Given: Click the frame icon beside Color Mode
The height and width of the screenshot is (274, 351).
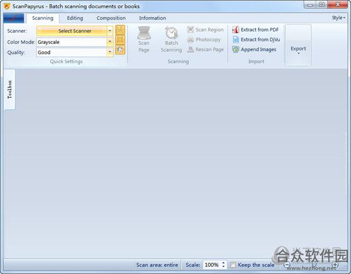Looking at the screenshot, I should tap(120, 40).
